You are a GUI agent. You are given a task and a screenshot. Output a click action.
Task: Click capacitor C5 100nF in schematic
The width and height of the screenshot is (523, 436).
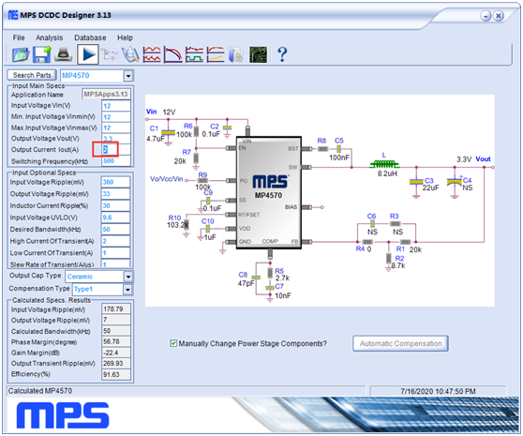[339, 149]
